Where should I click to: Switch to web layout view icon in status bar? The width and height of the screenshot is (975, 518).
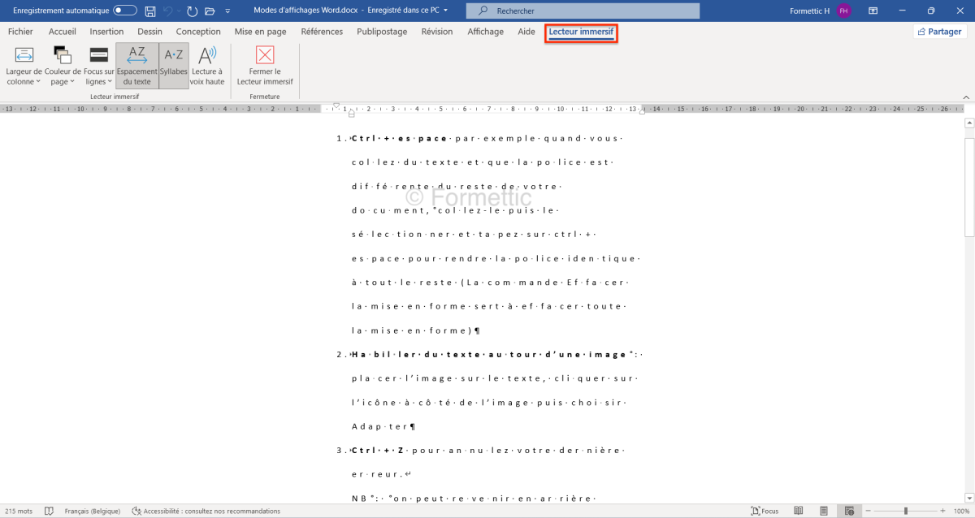coord(849,511)
